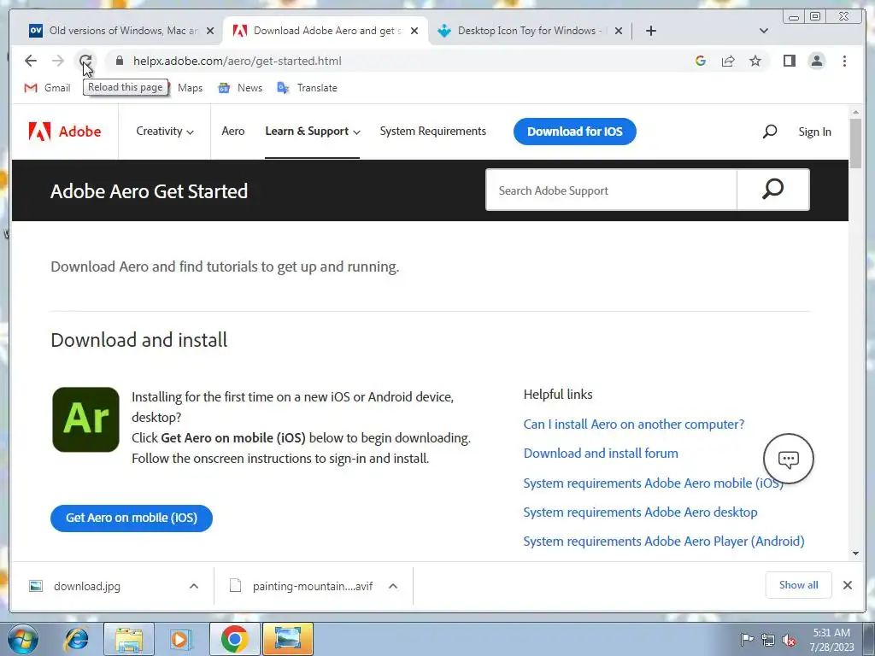This screenshot has width=875, height=656.
Task: Click the vertical scrollbar thumb
Action: (x=855, y=143)
